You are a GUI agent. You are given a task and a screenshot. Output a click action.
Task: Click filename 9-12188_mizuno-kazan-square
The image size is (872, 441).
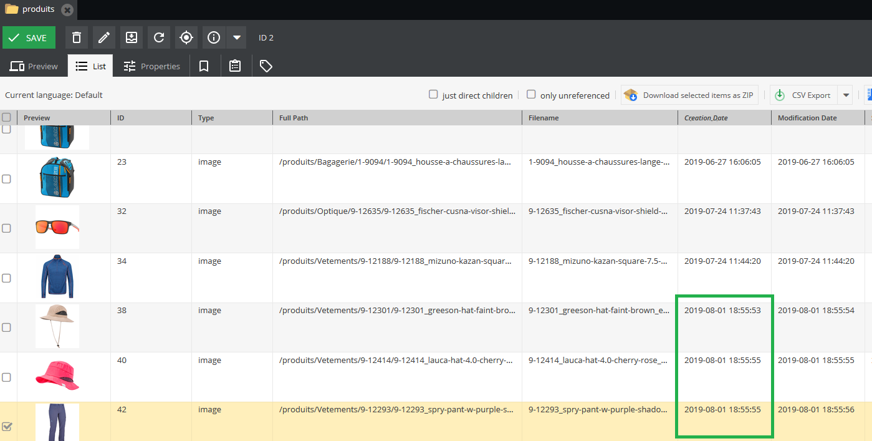click(x=599, y=261)
